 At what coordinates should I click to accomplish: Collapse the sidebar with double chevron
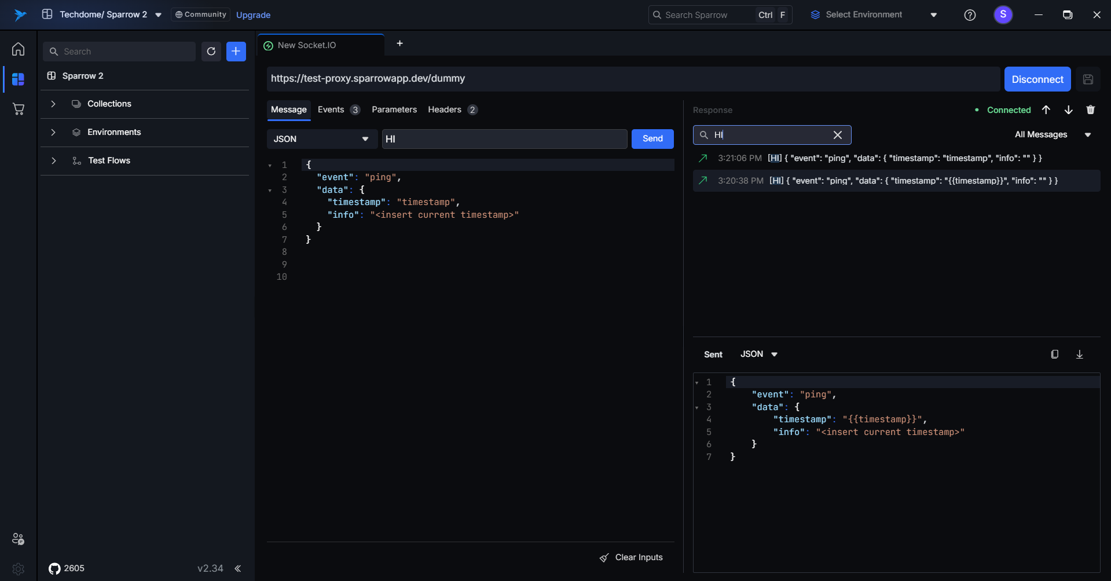pyautogui.click(x=238, y=568)
